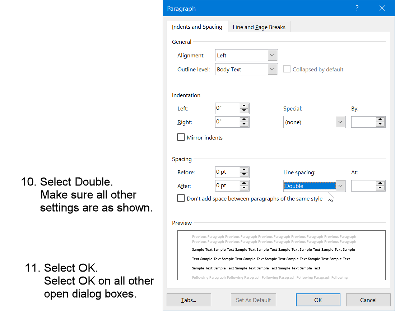Increase the Left indentation value
The height and width of the screenshot is (311, 395).
245,106
